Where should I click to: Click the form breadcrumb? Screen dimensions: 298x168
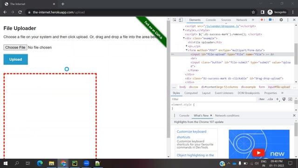[262, 87]
